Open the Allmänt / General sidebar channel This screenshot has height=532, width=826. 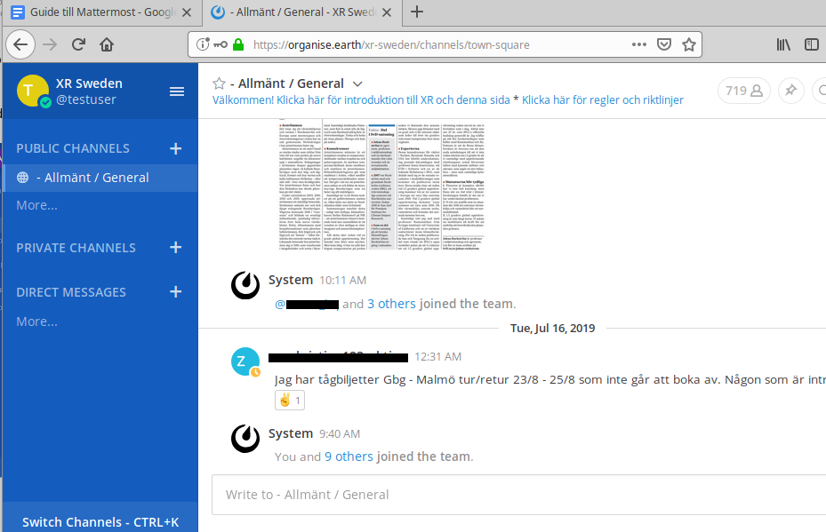tap(100, 178)
